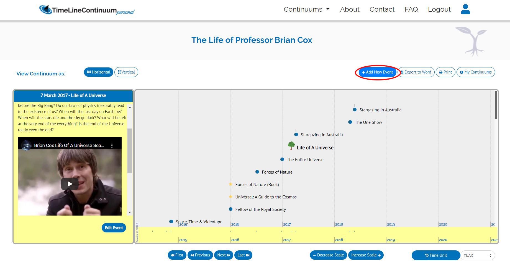Open the YouTube video options menu

(112, 146)
